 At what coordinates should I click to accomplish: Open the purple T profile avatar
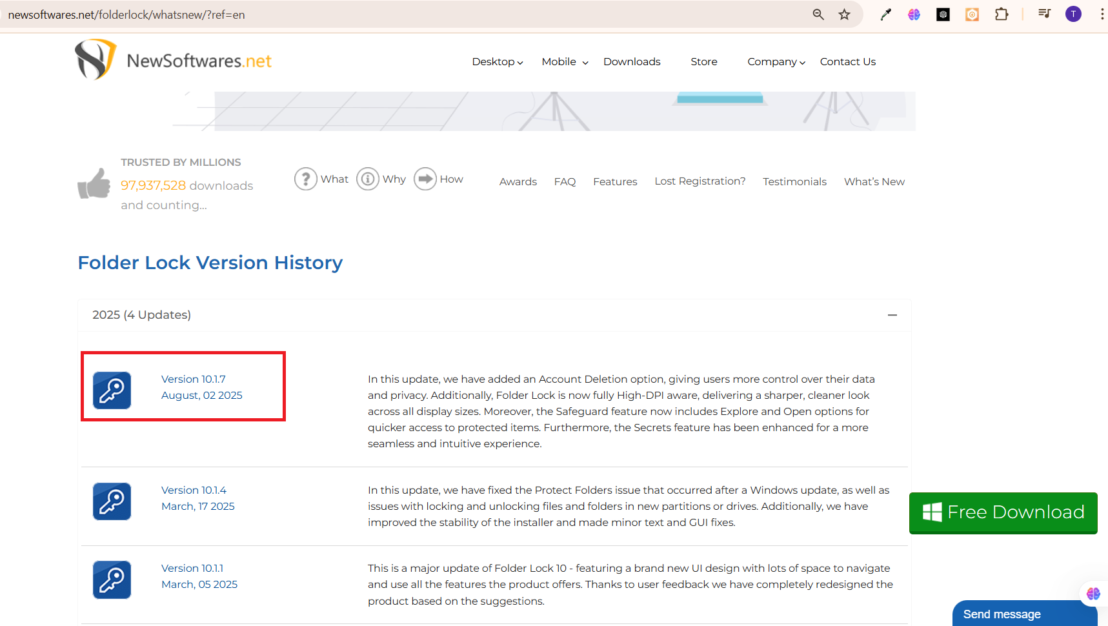coord(1073,14)
